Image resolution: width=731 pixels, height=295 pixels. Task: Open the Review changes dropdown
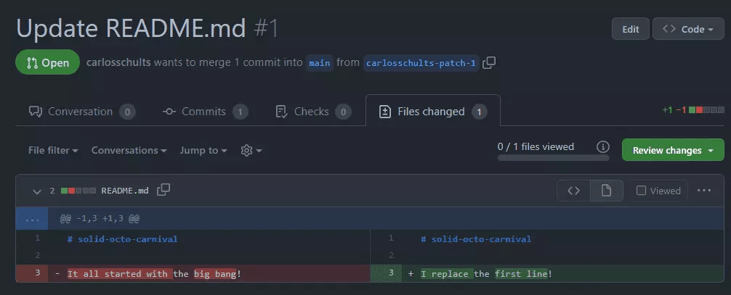pos(673,150)
